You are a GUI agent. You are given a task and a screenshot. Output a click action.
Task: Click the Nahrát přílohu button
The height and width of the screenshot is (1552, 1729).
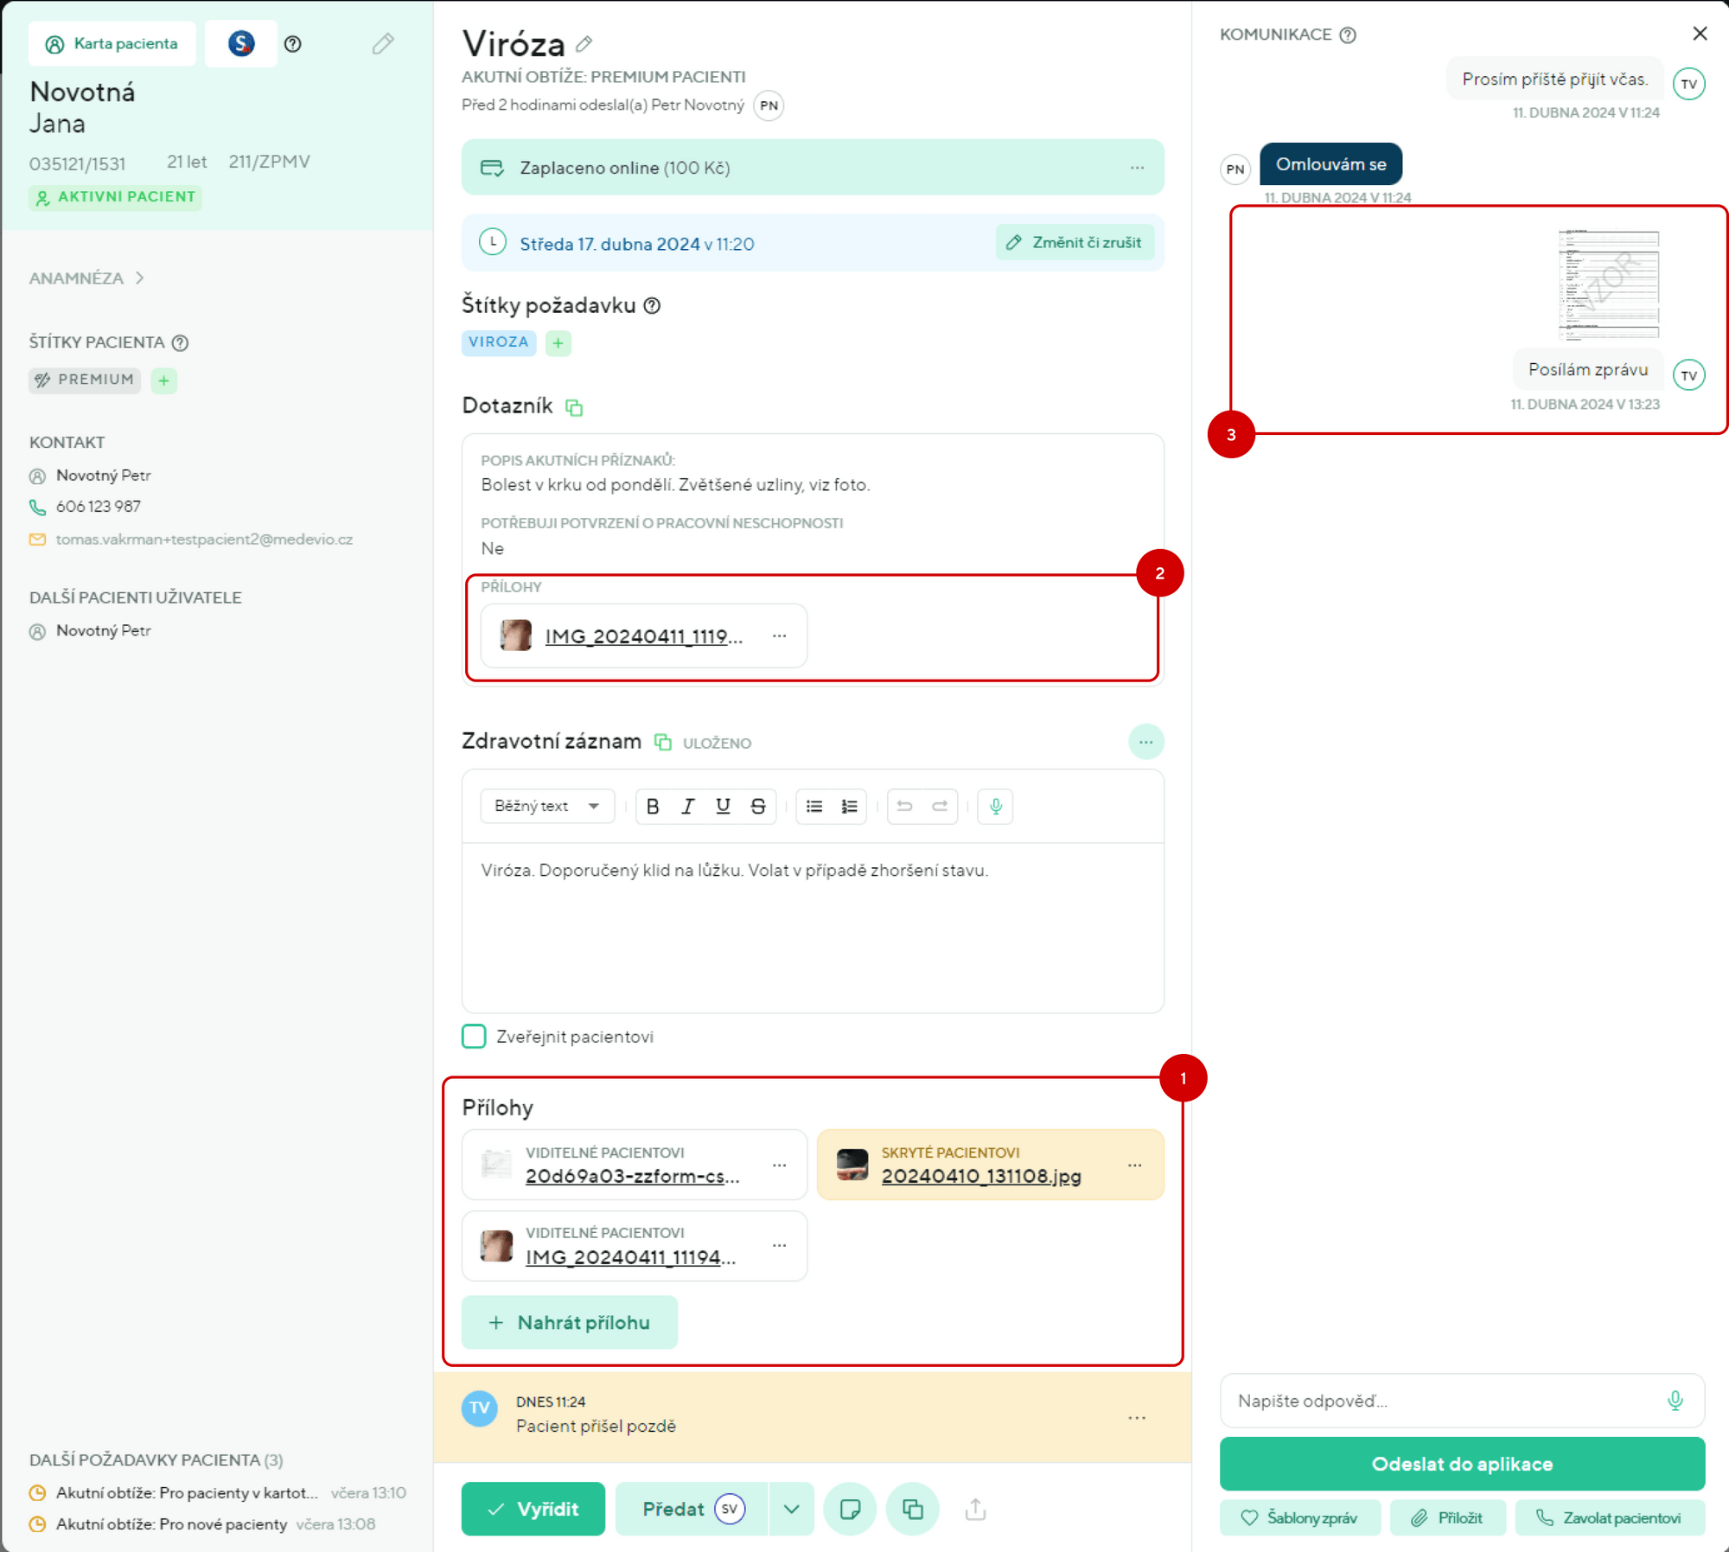(569, 1322)
